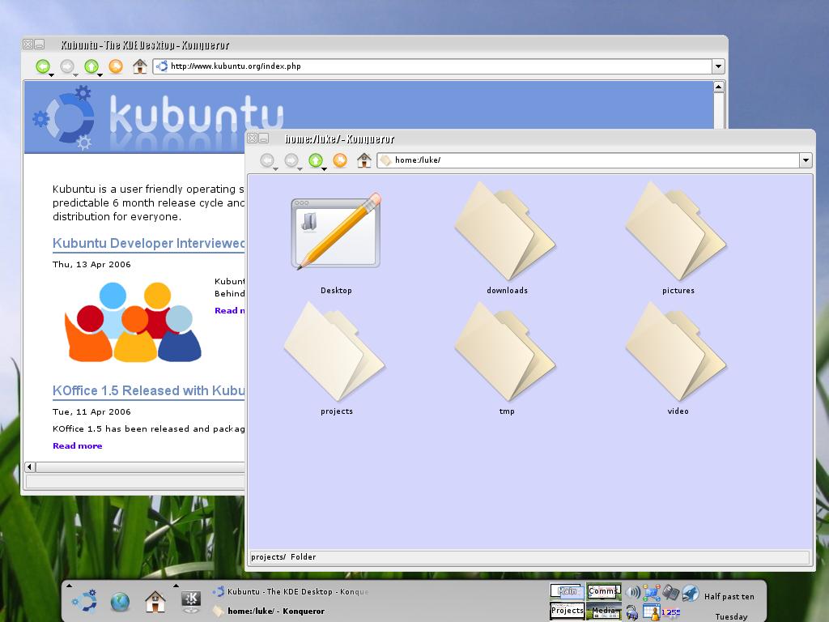Switch to the Projects virtual desktop
The width and height of the screenshot is (829, 622).
(567, 611)
